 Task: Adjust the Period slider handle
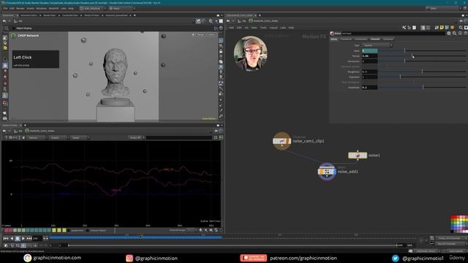(412, 56)
